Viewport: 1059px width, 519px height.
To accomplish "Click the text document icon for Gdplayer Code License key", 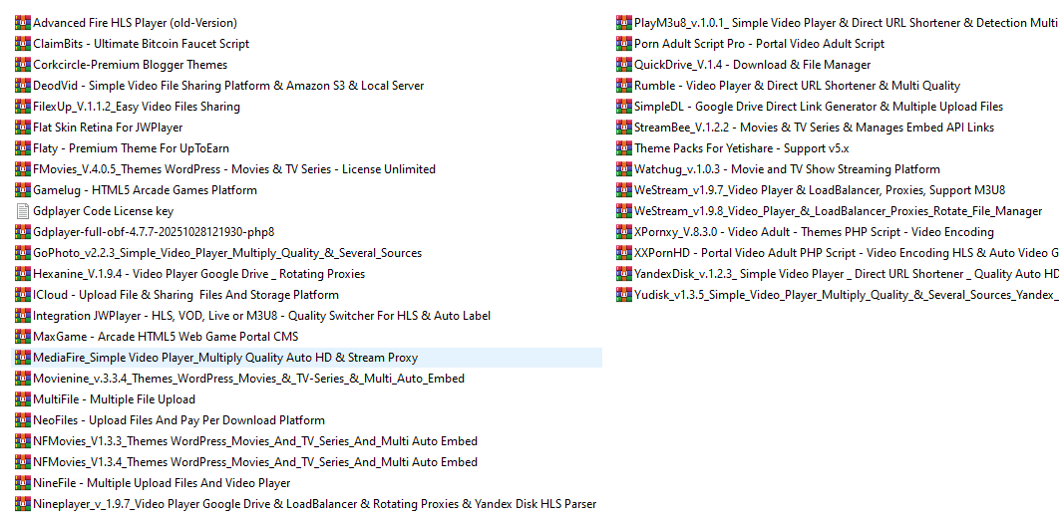I will pos(23,211).
